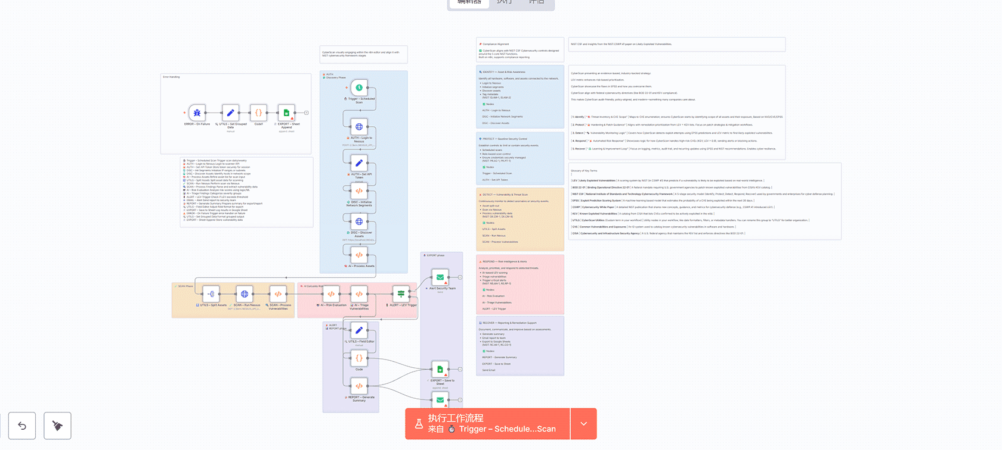
Task: Click the tidy up broom button
Action: (57, 426)
